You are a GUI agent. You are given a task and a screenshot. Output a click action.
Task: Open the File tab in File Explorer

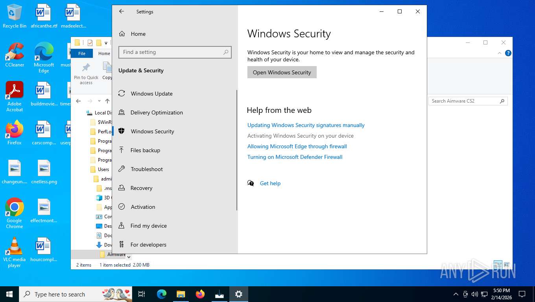(82, 53)
